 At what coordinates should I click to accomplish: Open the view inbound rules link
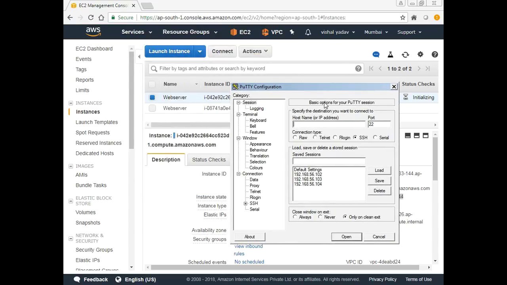tap(248, 250)
